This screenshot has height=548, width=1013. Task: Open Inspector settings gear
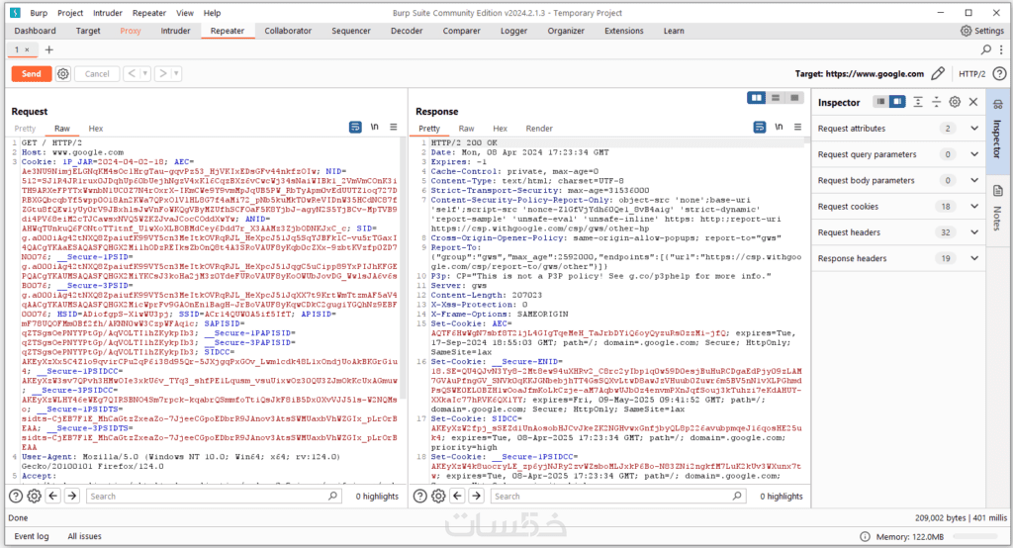tap(955, 102)
